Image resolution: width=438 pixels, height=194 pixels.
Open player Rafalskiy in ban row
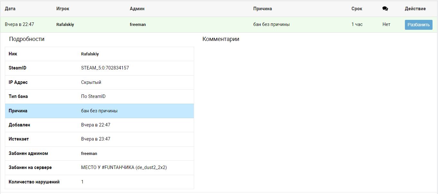pyautogui.click(x=65, y=24)
